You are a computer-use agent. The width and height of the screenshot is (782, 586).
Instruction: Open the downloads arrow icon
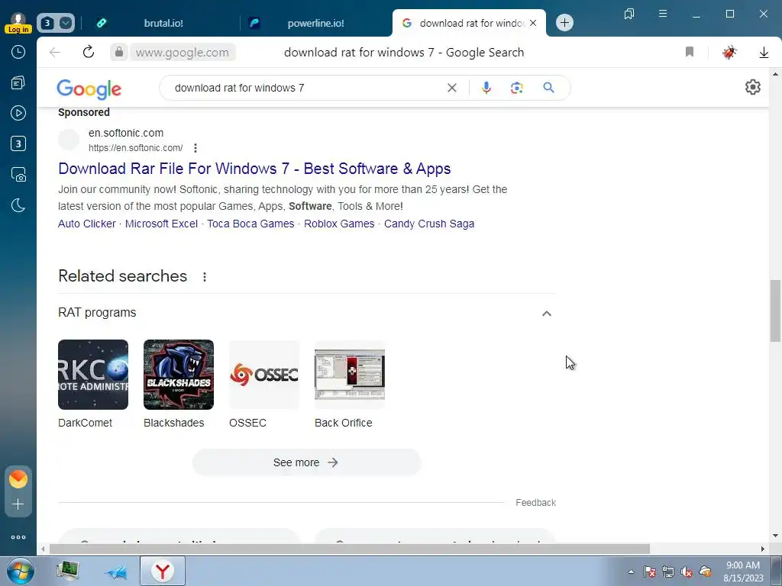[764, 53]
